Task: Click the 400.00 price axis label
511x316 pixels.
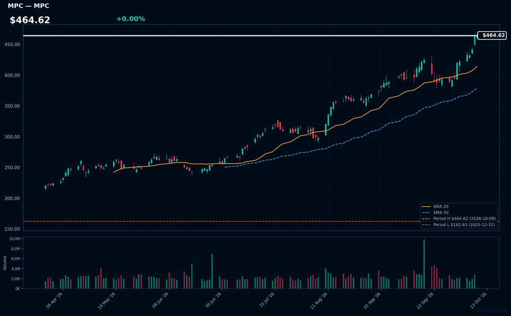Action: pos(12,75)
